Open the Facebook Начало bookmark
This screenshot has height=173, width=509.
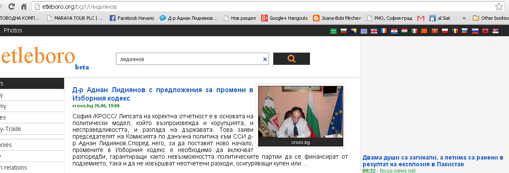coord(132,18)
